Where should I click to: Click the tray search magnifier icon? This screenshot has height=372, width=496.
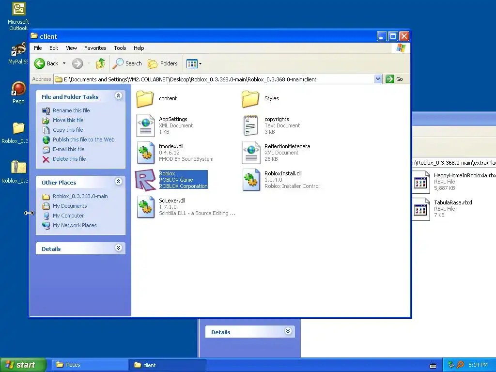[x=460, y=365]
